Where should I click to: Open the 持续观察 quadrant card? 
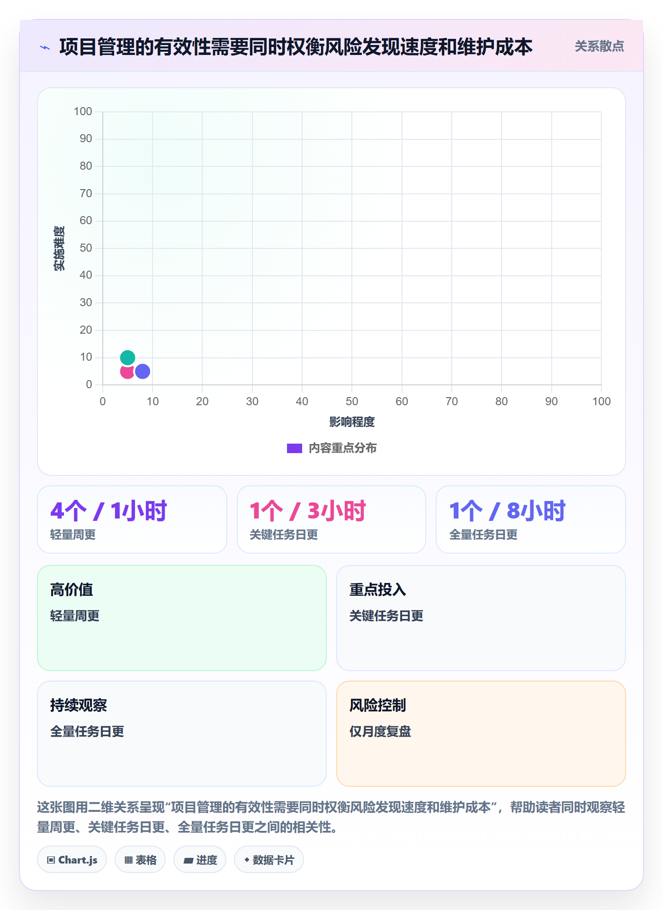pos(182,734)
